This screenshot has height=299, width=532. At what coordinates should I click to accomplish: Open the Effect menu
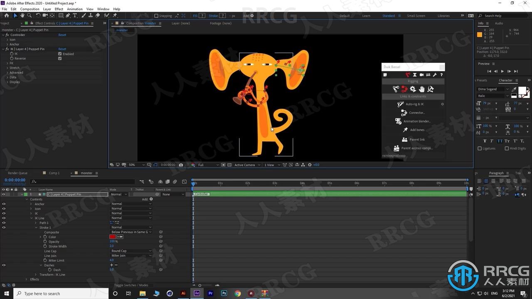pos(59,9)
